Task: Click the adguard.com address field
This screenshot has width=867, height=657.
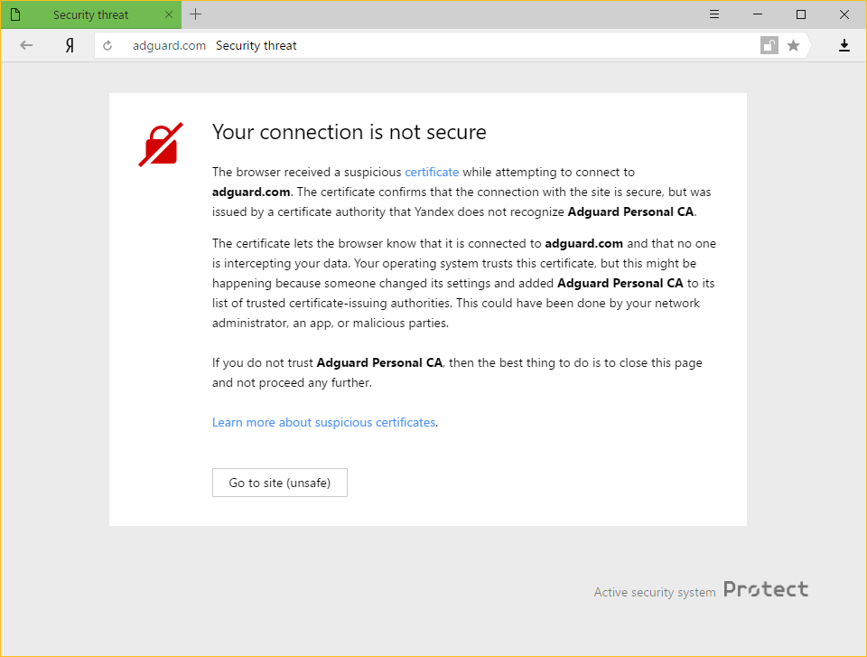Action: point(169,45)
